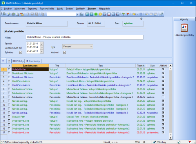Toggle the Aktivní checkbox in the form
The image size is (196, 144).
click(64, 52)
